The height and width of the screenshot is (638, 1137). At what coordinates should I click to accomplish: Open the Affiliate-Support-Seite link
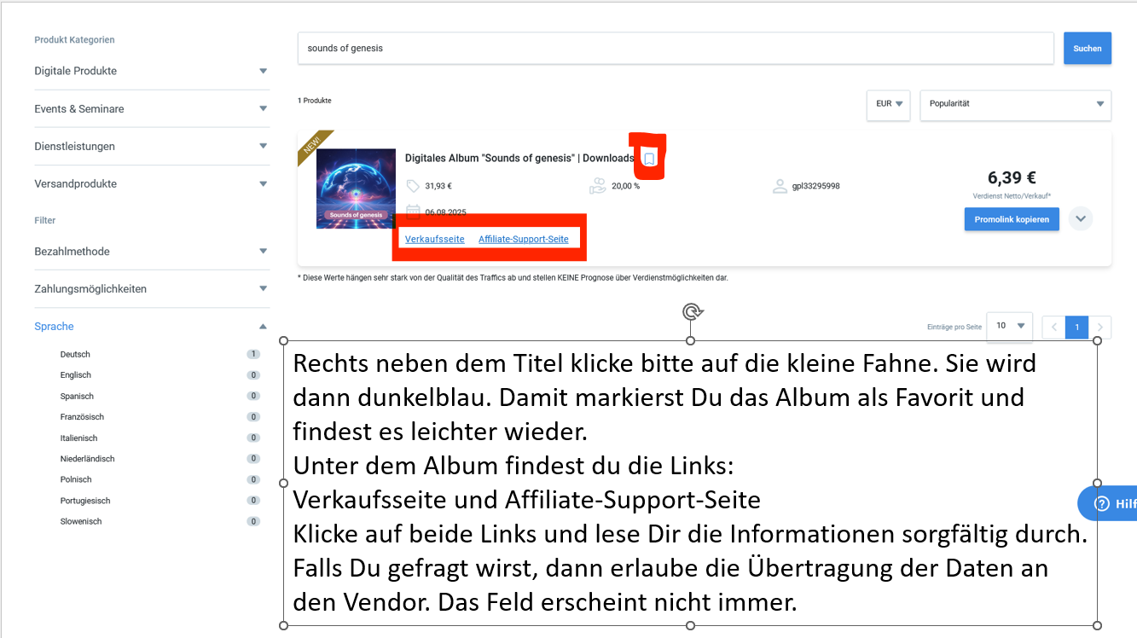(524, 239)
